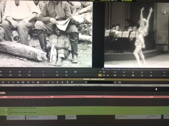Screen dimensions: 169x126
Task: Click Mark Out bracket in record monitor top row
Action: [151, 72]
